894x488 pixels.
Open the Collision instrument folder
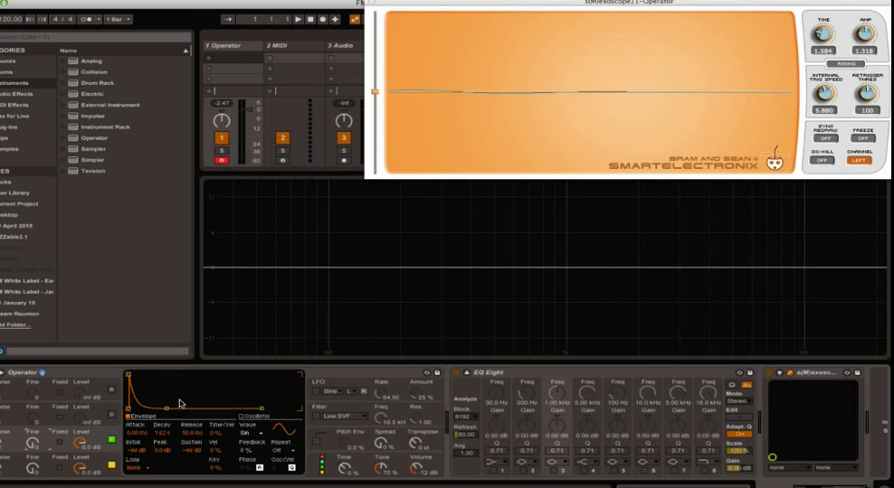[94, 71]
